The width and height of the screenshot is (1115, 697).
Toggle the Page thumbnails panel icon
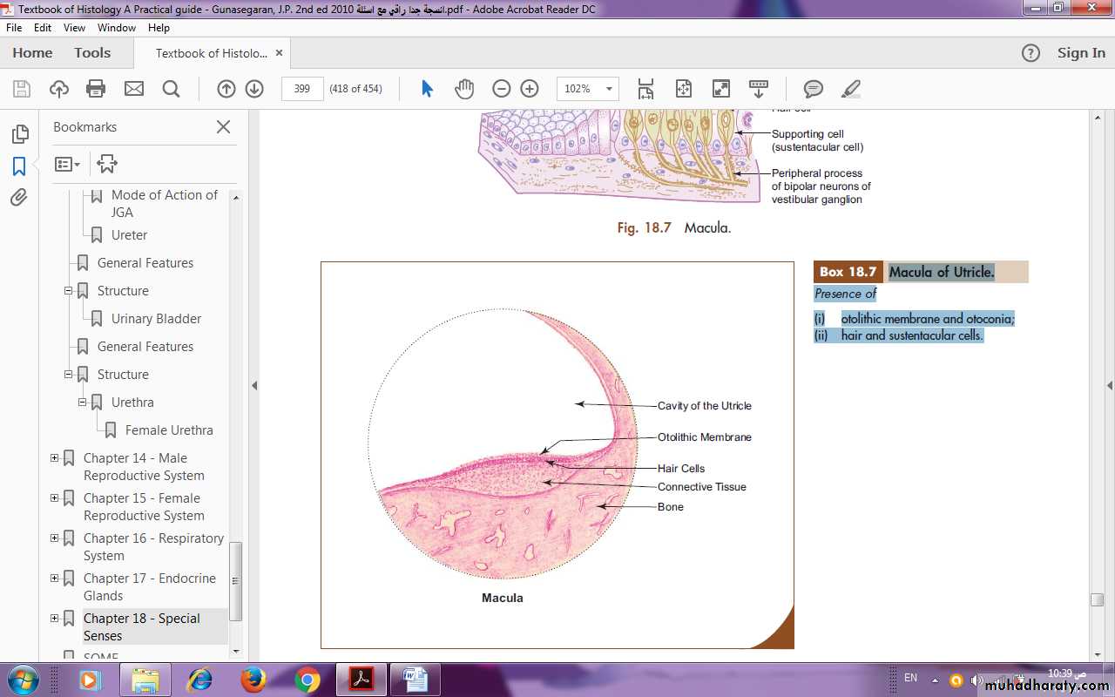(19, 134)
